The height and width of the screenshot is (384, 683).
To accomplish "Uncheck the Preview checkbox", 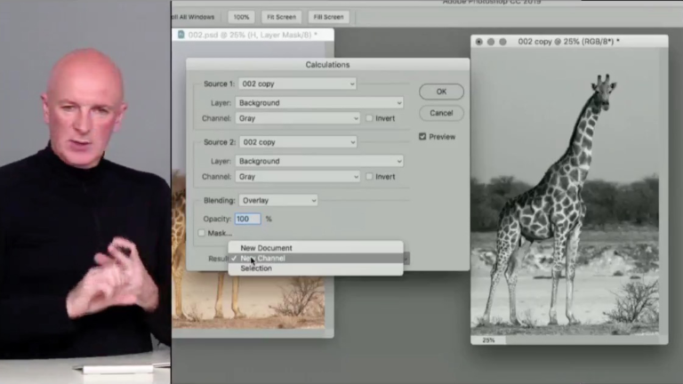I will (x=423, y=137).
